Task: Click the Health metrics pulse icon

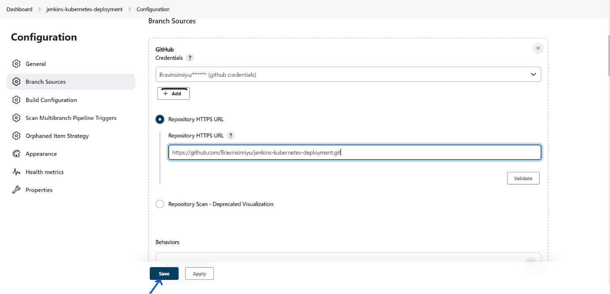Action: (16, 172)
